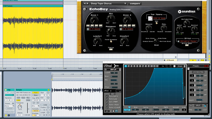Step the cut routing LFO number selector

click(x=195, y=76)
